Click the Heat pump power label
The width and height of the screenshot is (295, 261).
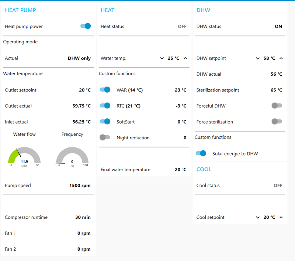[x=24, y=26]
